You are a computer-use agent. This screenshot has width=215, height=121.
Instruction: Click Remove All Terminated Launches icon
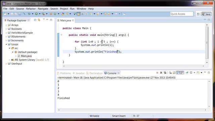pos(165,73)
